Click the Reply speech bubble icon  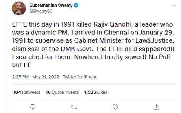click(33, 107)
